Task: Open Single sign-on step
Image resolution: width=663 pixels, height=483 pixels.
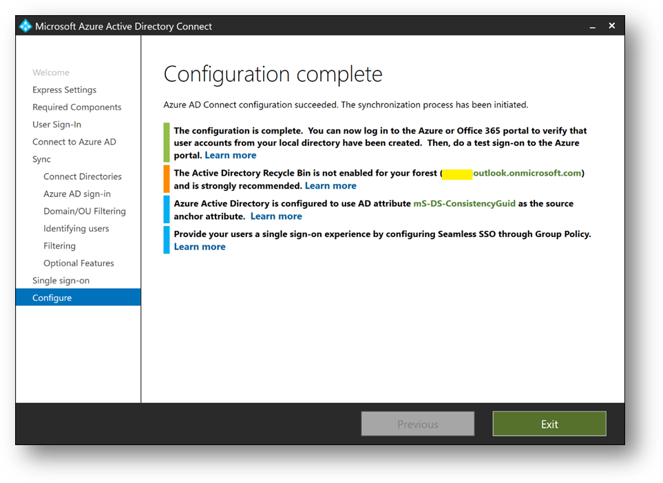Action: coord(61,280)
